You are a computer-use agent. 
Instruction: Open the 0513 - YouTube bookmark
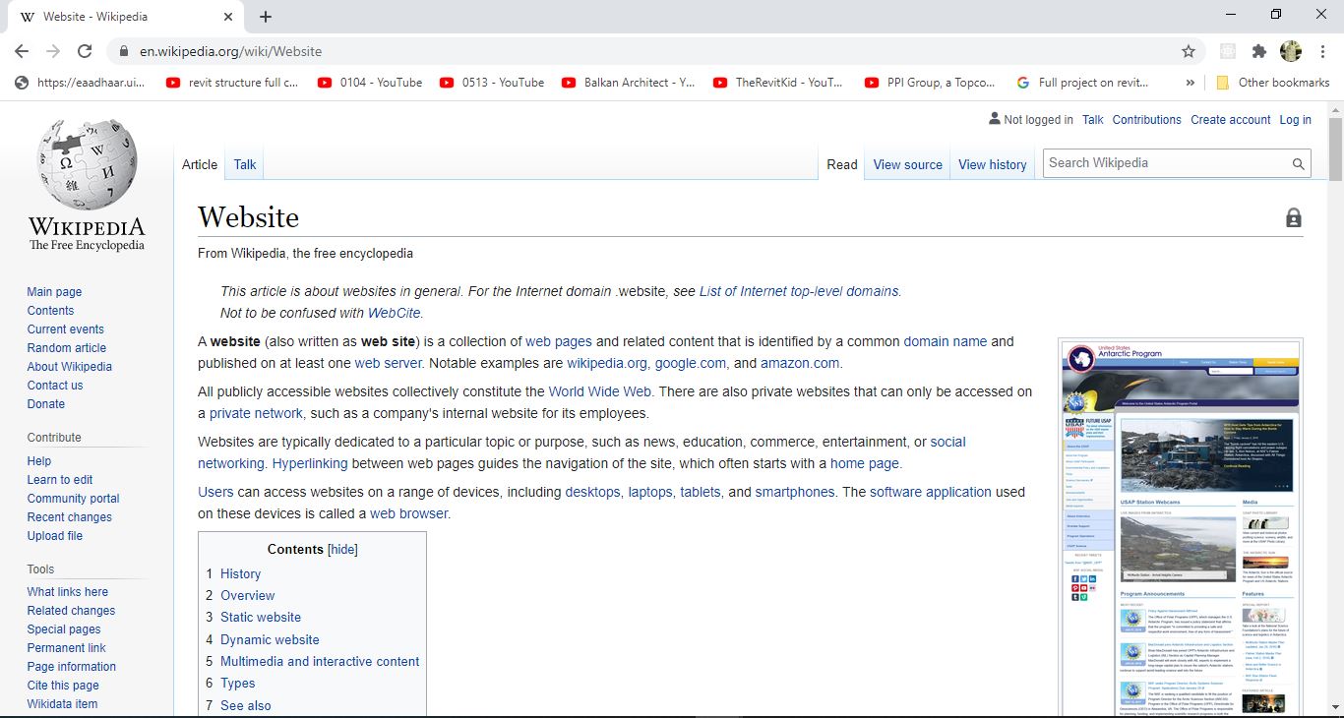492,83
